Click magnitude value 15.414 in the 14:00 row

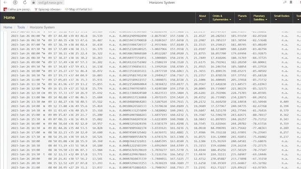point(97,106)
